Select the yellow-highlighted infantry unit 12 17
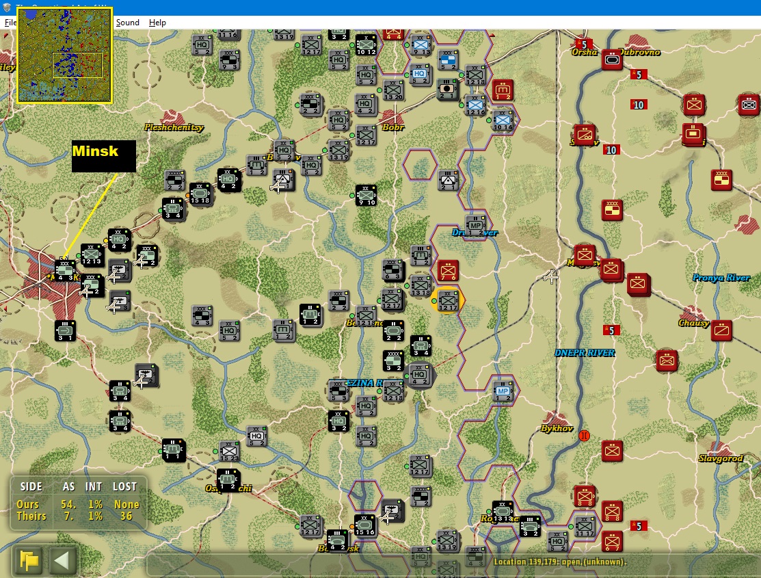The width and height of the screenshot is (761, 578). (x=447, y=300)
